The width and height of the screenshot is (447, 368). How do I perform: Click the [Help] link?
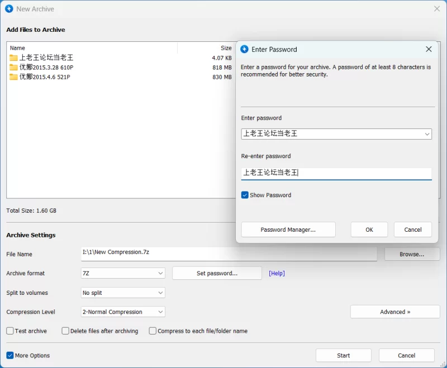pos(277,273)
